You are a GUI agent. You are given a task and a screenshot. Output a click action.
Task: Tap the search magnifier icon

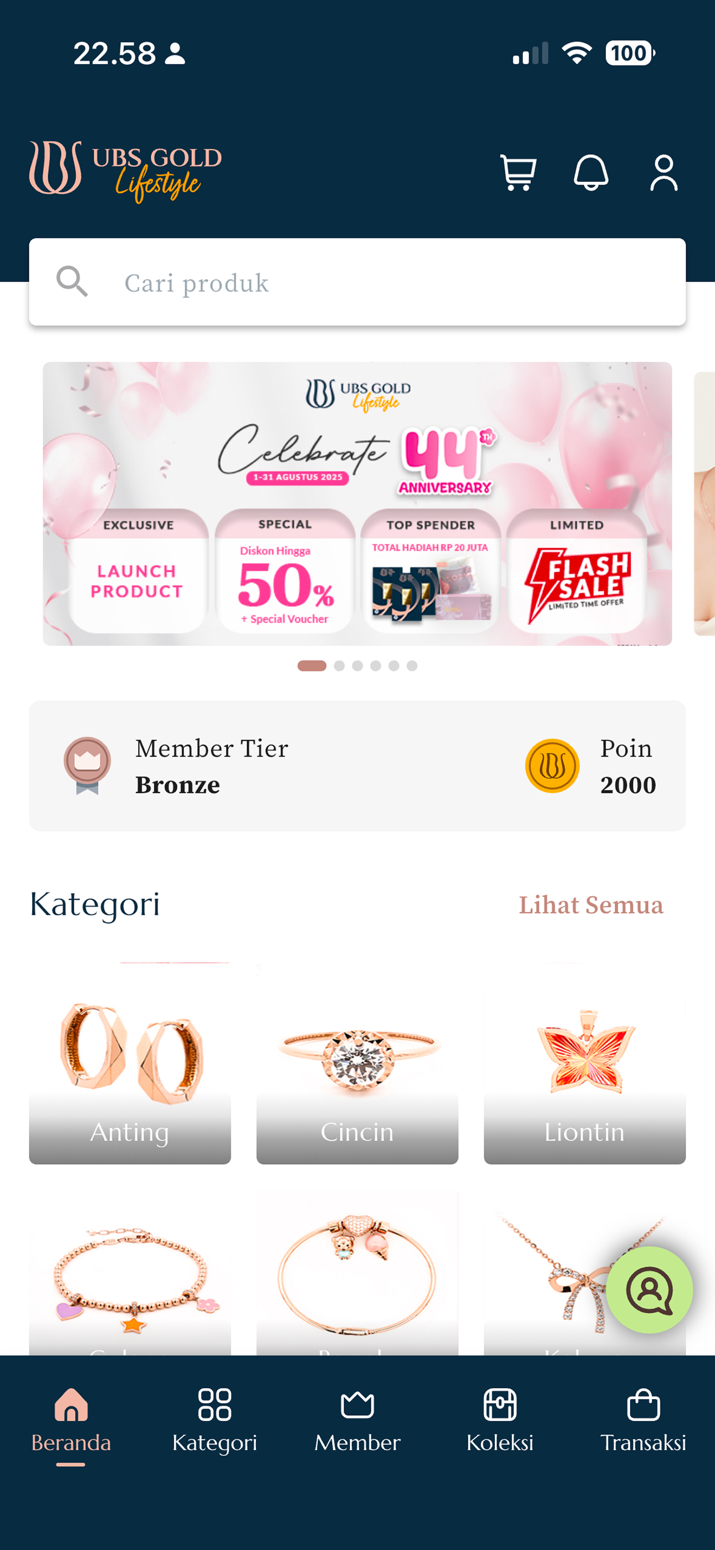tap(72, 282)
